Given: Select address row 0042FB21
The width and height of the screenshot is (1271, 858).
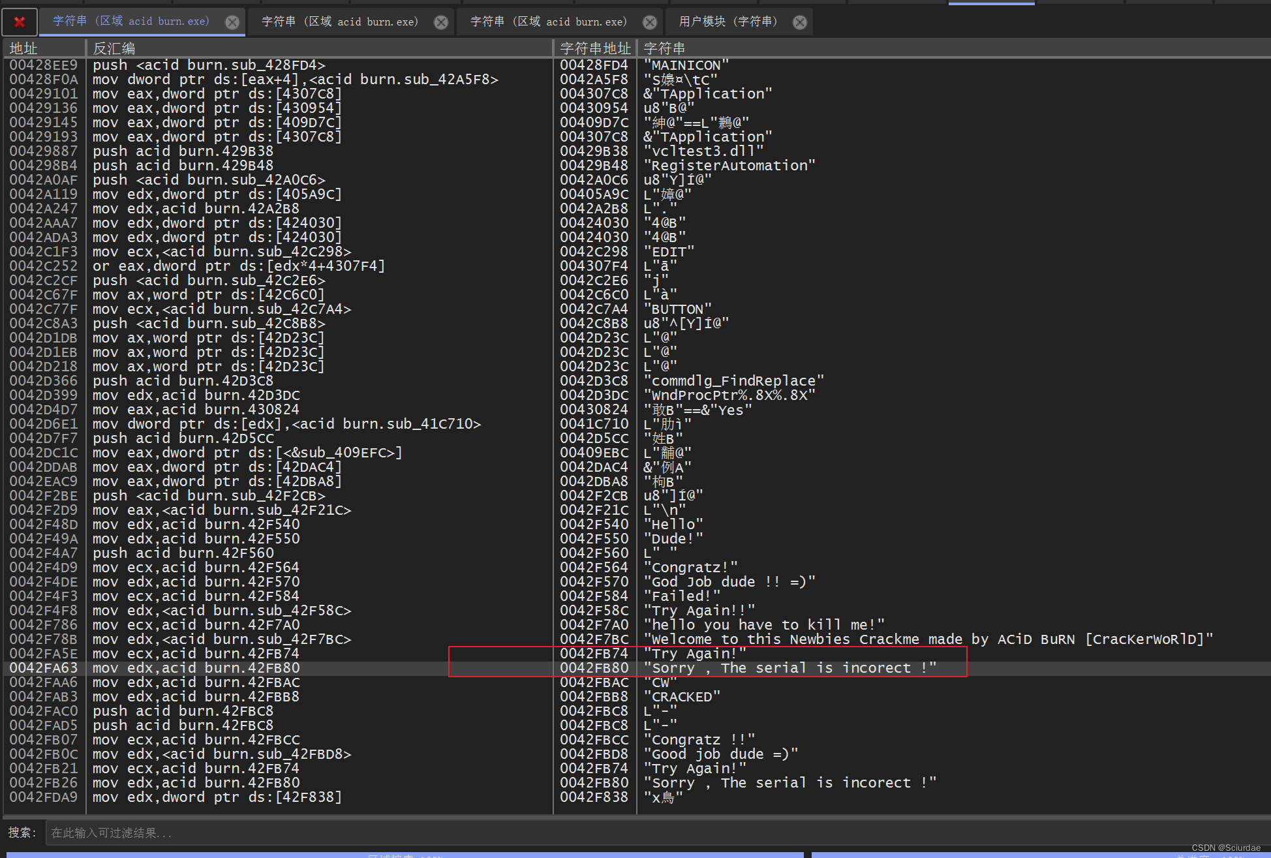Looking at the screenshot, I should pos(43,769).
